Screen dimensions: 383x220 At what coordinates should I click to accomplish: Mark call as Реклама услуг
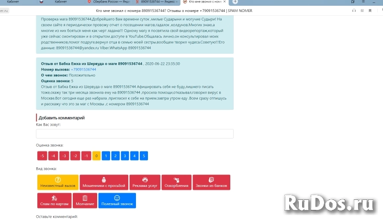pos(145,182)
